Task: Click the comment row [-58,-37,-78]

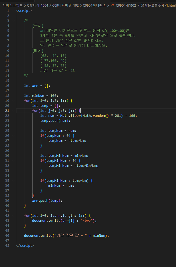Action: click(53, 66)
